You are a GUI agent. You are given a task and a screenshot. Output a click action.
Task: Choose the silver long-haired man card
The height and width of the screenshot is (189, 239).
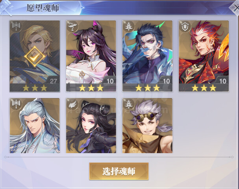point(35,126)
